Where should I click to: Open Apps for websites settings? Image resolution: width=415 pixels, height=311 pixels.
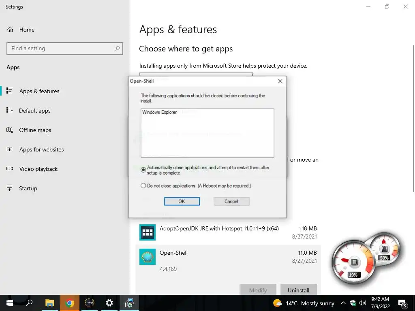click(x=42, y=149)
